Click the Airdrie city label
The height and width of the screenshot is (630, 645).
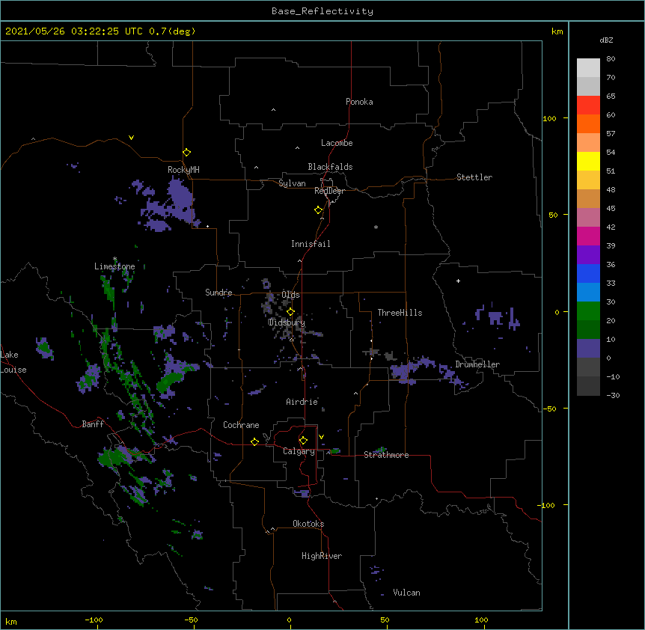click(x=302, y=402)
